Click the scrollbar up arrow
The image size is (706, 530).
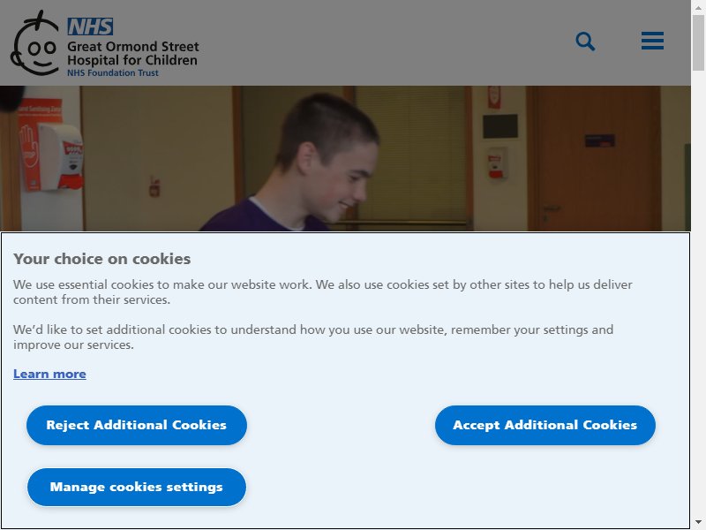pos(698,7)
